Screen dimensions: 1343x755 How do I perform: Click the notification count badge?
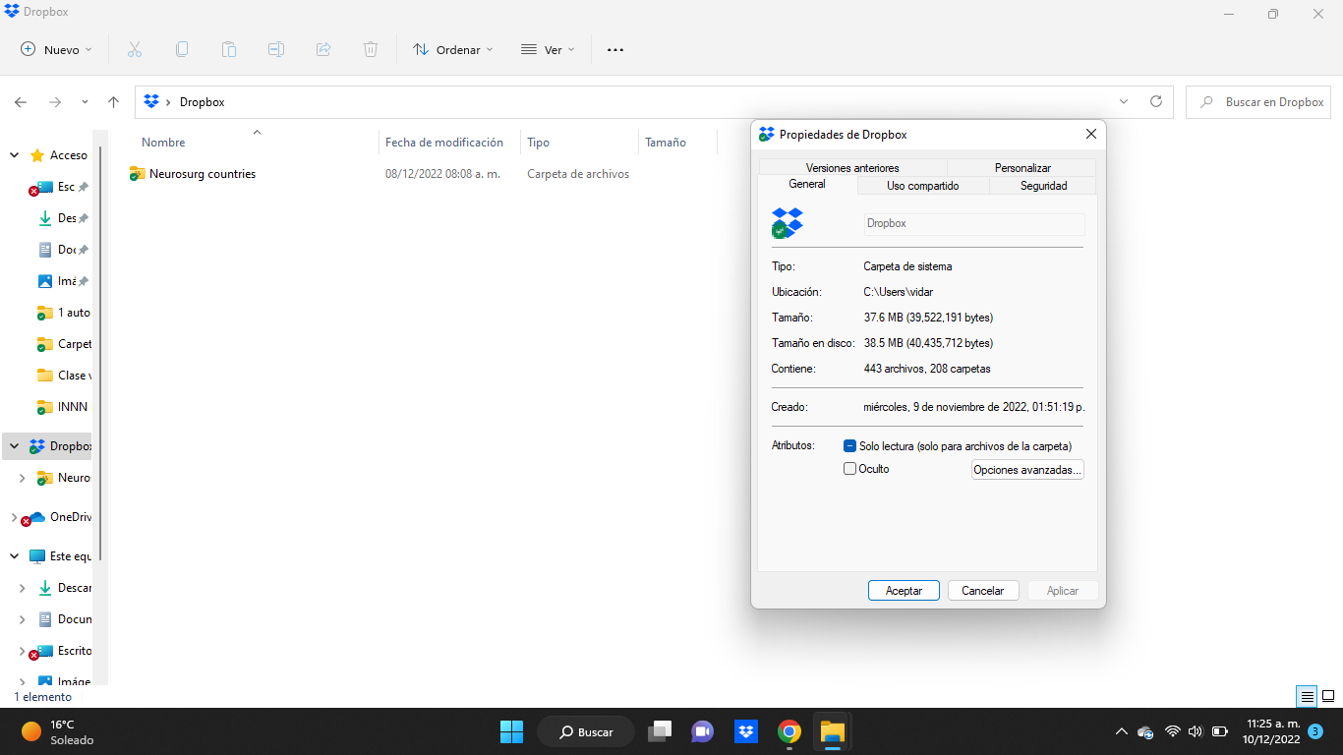1315,731
